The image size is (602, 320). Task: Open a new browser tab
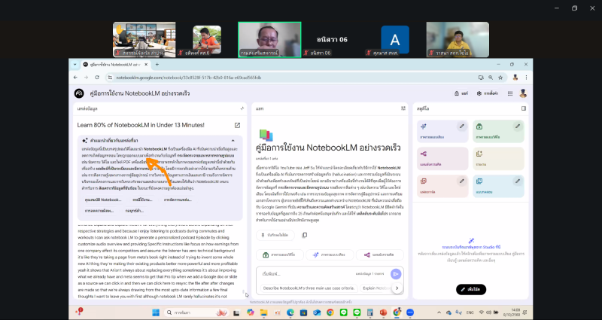click(157, 66)
